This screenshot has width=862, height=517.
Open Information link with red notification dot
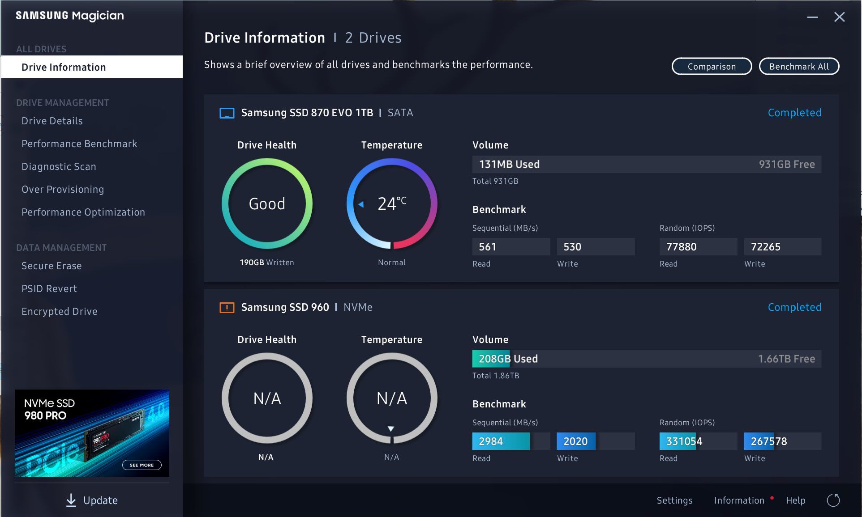coord(739,500)
